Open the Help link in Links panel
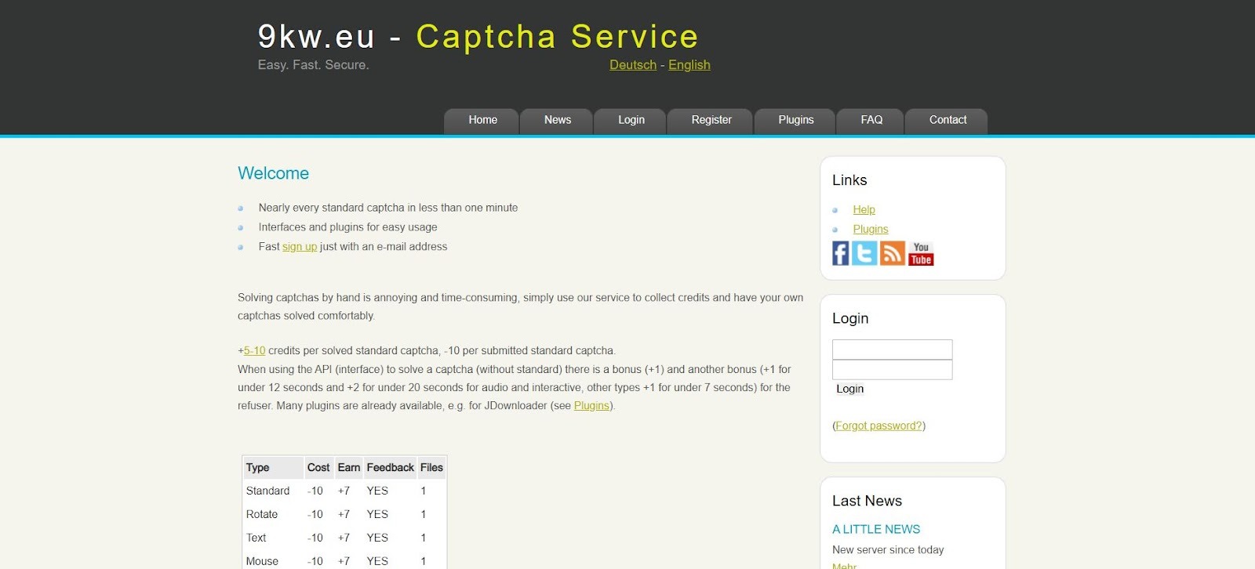Viewport: 1255px width, 569px height. 864,210
